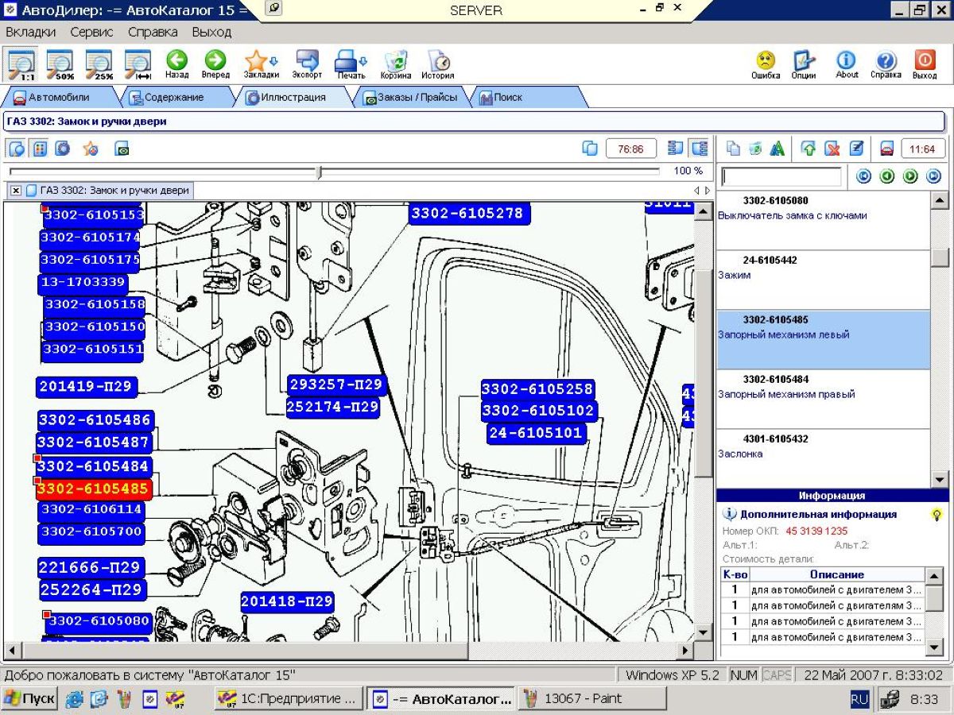Toggle the first illustration view mode button
Screen dimensions: 954x715
click(x=17, y=149)
